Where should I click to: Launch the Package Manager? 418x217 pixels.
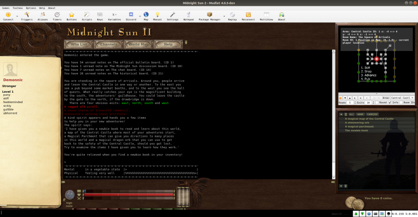210,16
